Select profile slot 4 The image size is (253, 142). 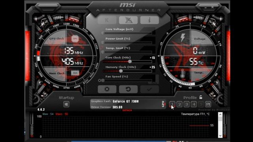point(194,104)
